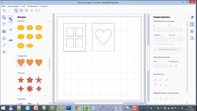The height and width of the screenshot is (111, 197).
Task: Insert the third heart shape
Action: tap(39, 63)
